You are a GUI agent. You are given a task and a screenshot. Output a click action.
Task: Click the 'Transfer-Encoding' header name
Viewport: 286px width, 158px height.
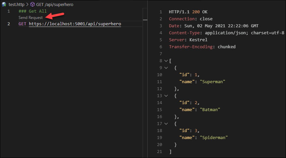coord(191,47)
